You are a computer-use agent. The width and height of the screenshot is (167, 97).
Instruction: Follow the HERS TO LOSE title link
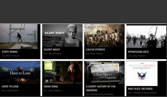10,86
